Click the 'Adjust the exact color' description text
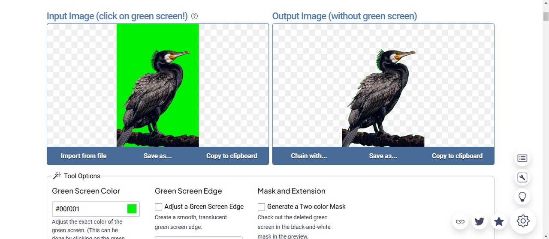This screenshot has height=239, width=549. point(87,230)
